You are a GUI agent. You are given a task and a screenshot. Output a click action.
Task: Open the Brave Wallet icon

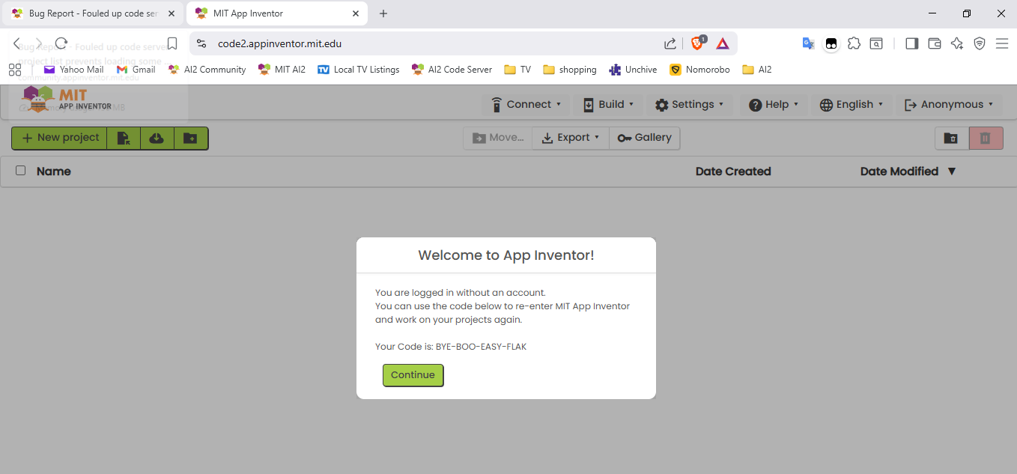(x=934, y=43)
